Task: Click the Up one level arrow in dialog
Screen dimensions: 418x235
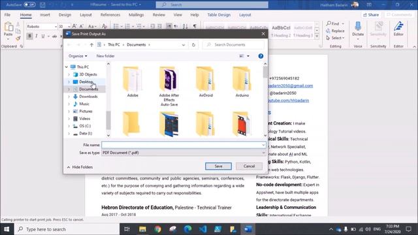Action: 91,45
